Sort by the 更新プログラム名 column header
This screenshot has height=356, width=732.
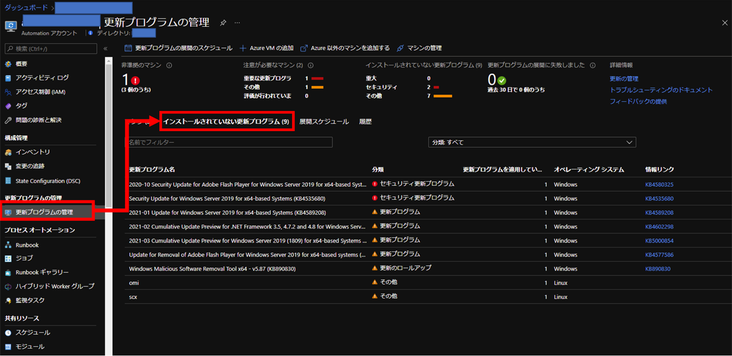[152, 169]
